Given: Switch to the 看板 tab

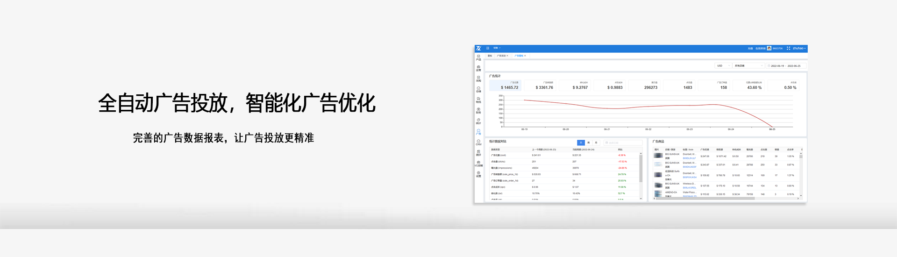Looking at the screenshot, I should click(490, 56).
